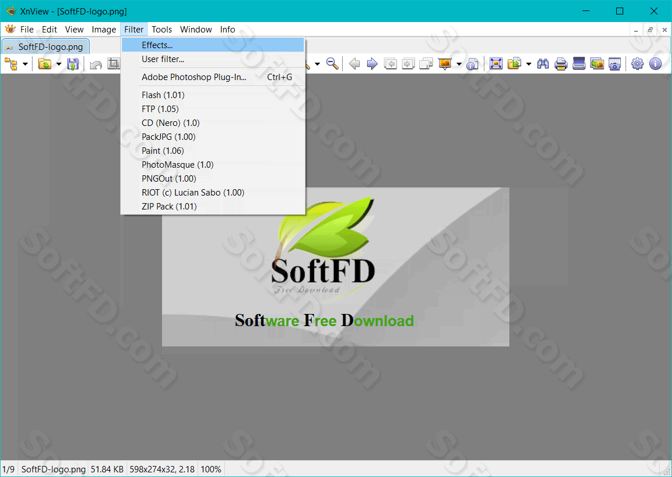672x477 pixels.
Task: Select ZIP Pack (1.01) entry
Action: tap(213, 207)
